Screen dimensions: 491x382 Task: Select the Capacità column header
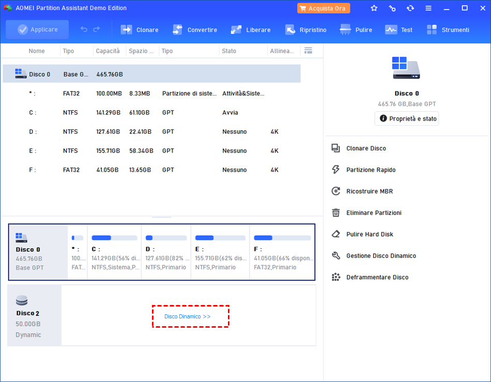(x=108, y=51)
